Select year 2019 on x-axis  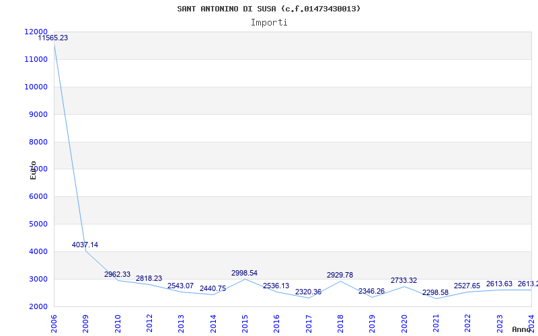tap(372, 324)
